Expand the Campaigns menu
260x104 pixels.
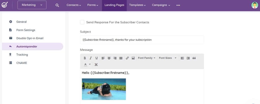(x=161, y=5)
